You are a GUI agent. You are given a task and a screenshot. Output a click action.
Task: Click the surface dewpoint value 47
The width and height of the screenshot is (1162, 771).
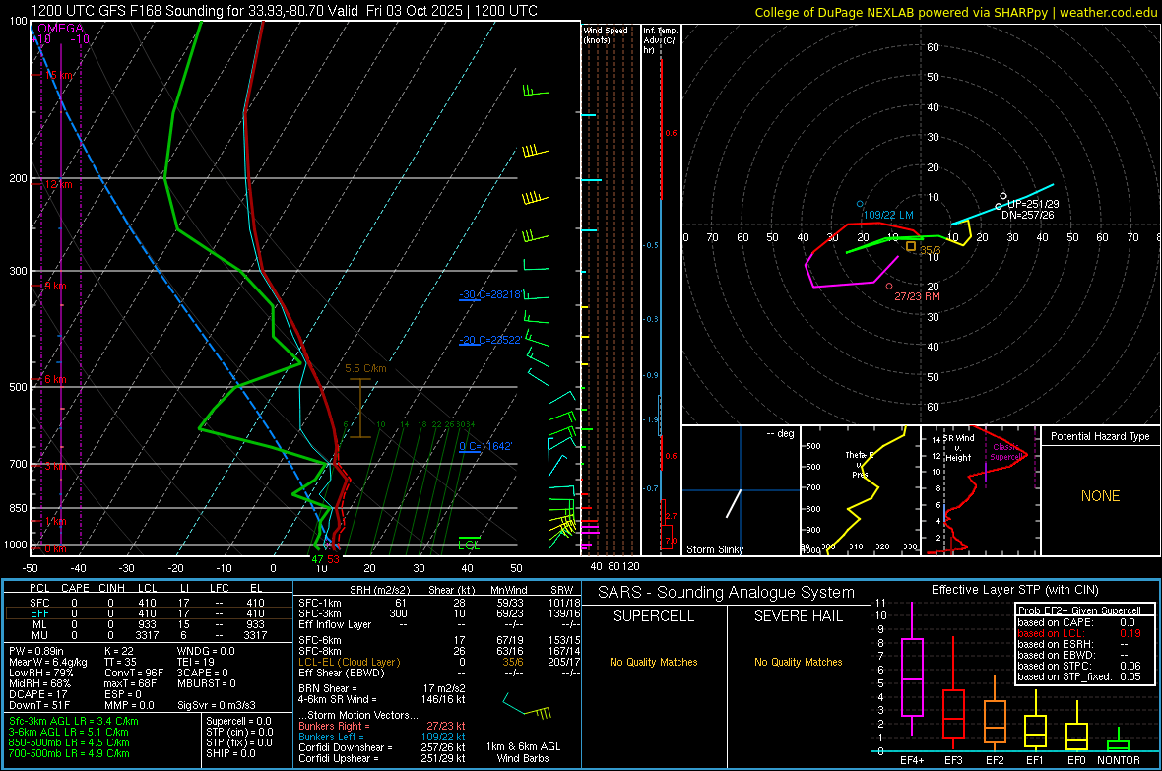click(317, 559)
